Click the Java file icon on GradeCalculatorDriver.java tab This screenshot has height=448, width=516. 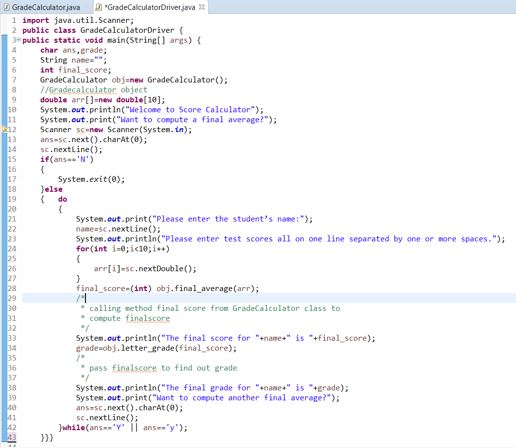(98, 7)
